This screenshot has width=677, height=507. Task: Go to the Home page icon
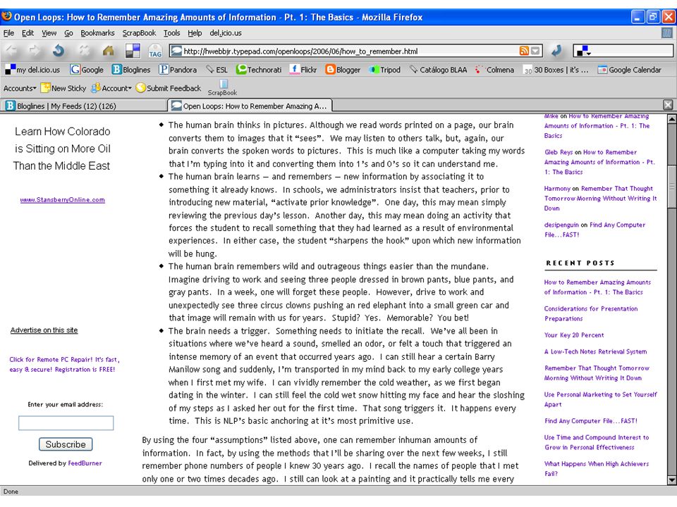point(109,51)
